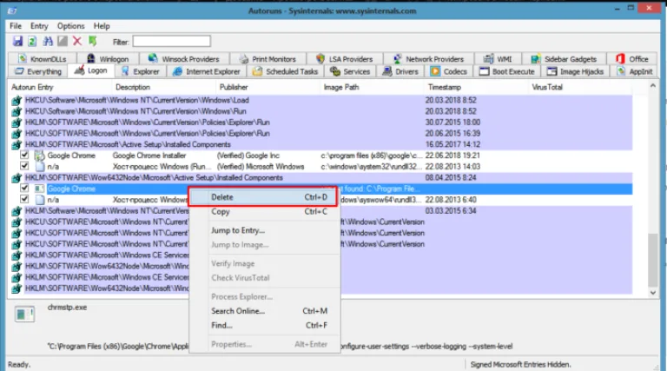Uncheck the Google Chrome Installer entry checkbox
The width and height of the screenshot is (667, 371).
[x=24, y=155]
